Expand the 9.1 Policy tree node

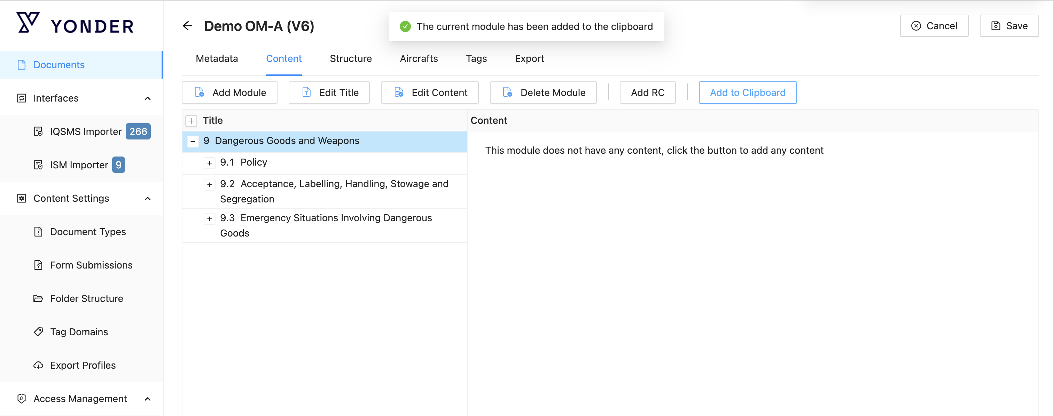(209, 163)
